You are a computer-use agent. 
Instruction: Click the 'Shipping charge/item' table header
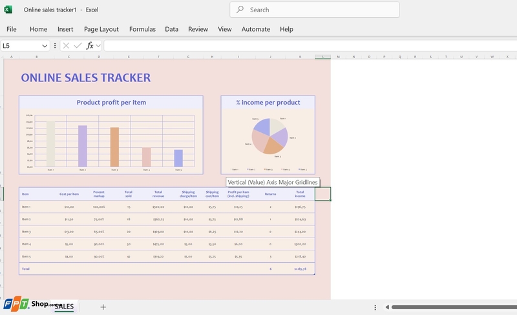coord(188,194)
